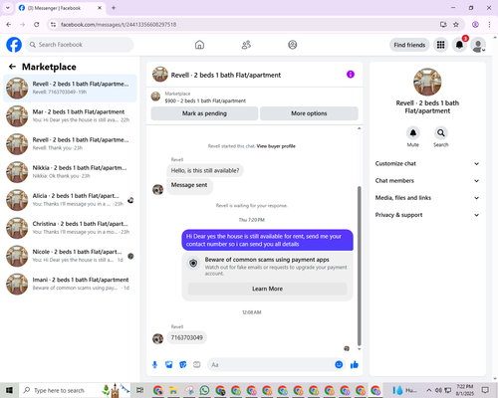The width and height of the screenshot is (498, 398).
Task: Open the Mar 2 beds conversation
Action: (x=70, y=116)
